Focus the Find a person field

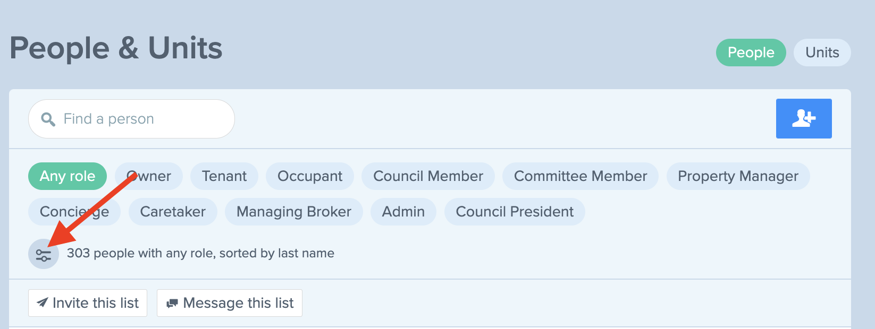pyautogui.click(x=131, y=119)
